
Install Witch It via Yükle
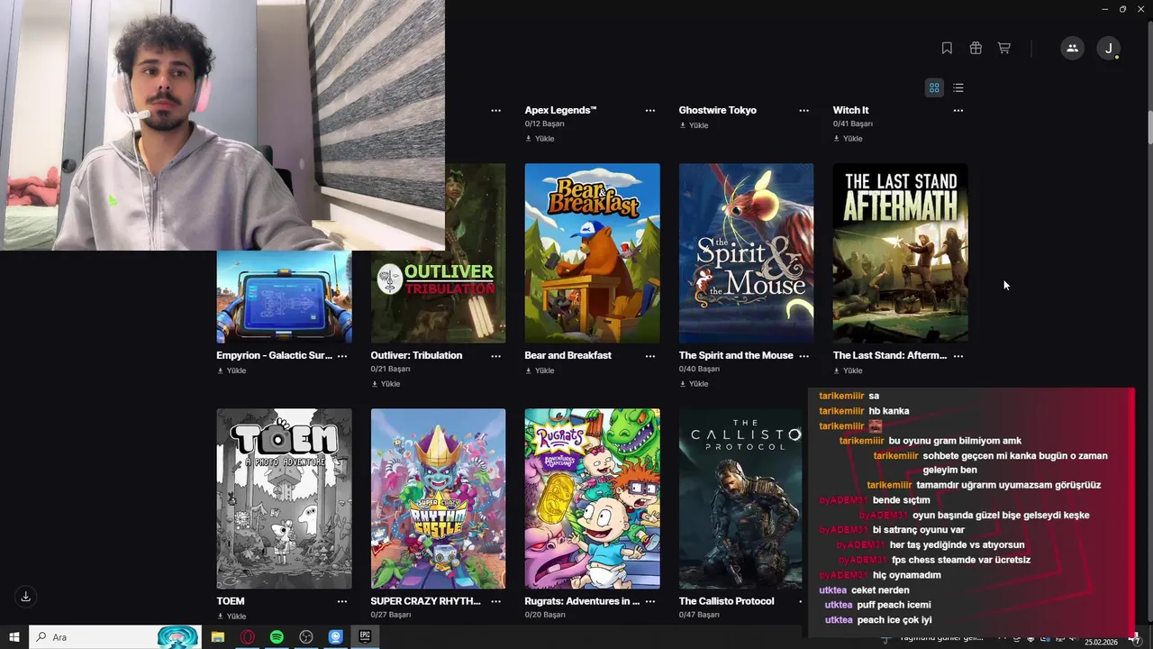(848, 139)
